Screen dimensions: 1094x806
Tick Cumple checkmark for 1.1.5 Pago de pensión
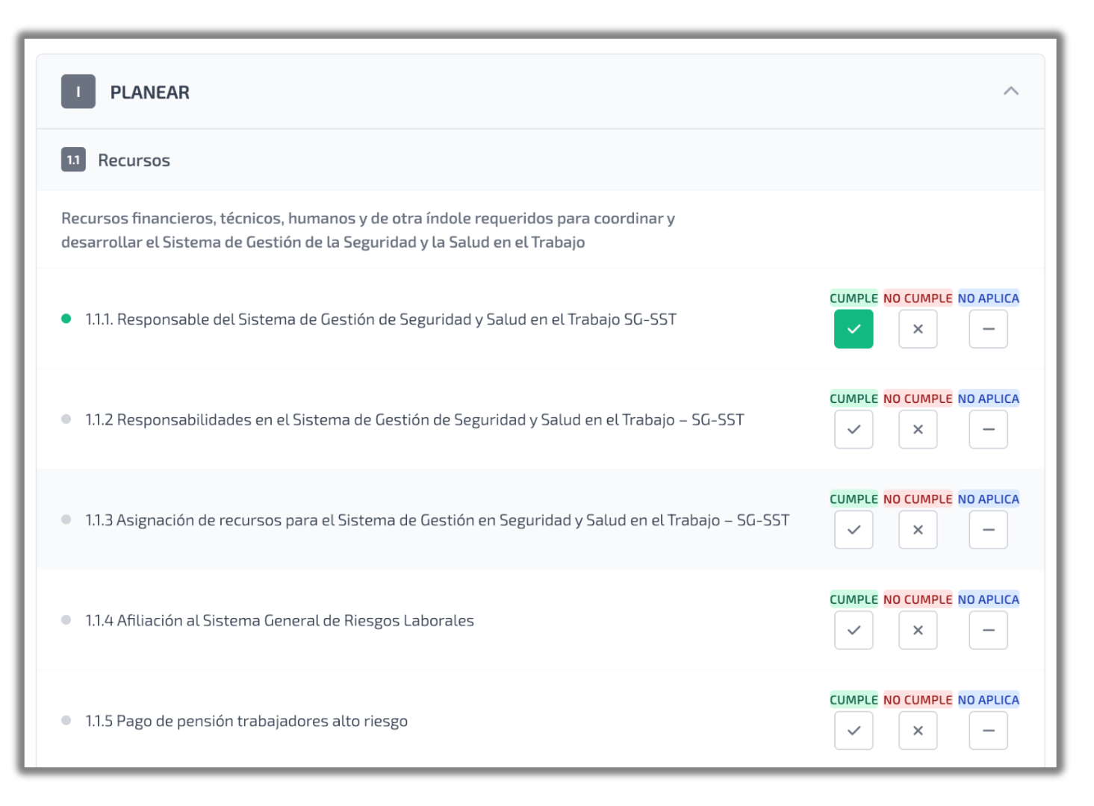(x=854, y=731)
